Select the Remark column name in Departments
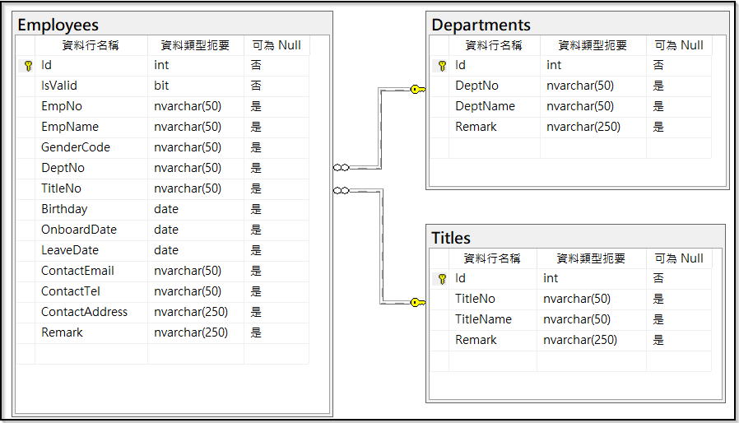 click(x=476, y=127)
